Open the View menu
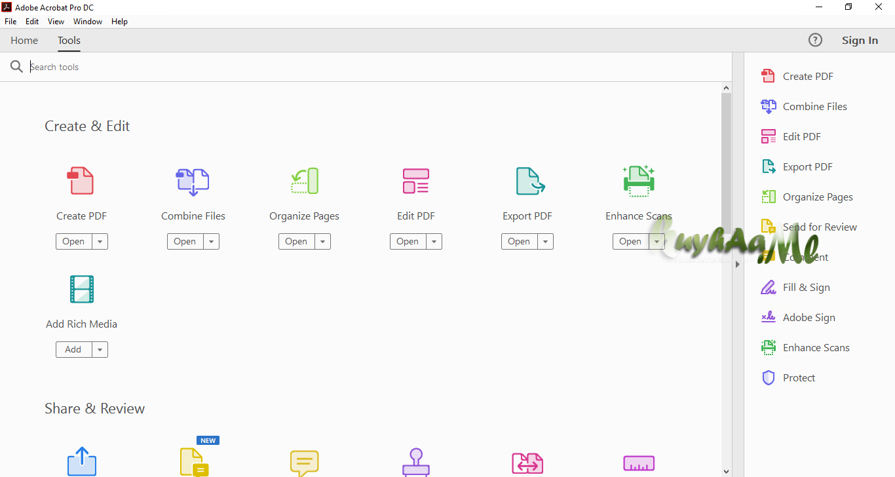Image resolution: width=895 pixels, height=477 pixels. coord(56,22)
